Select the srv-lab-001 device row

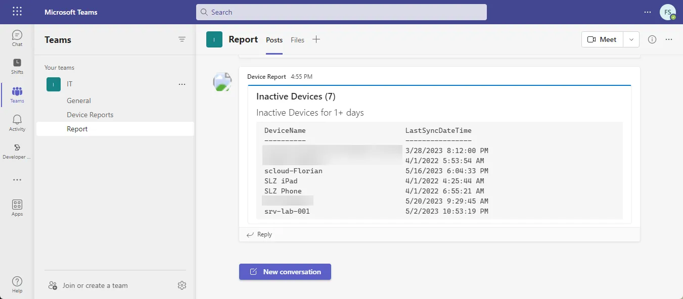tap(287, 211)
